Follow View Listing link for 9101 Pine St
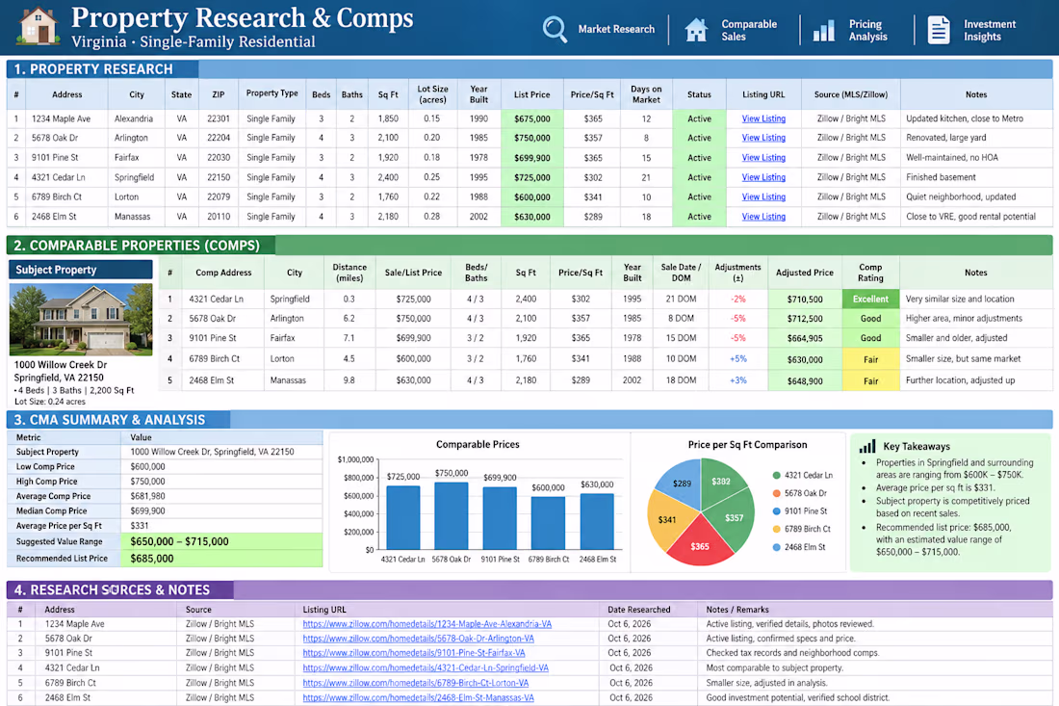This screenshot has height=706, width=1059. [763, 157]
